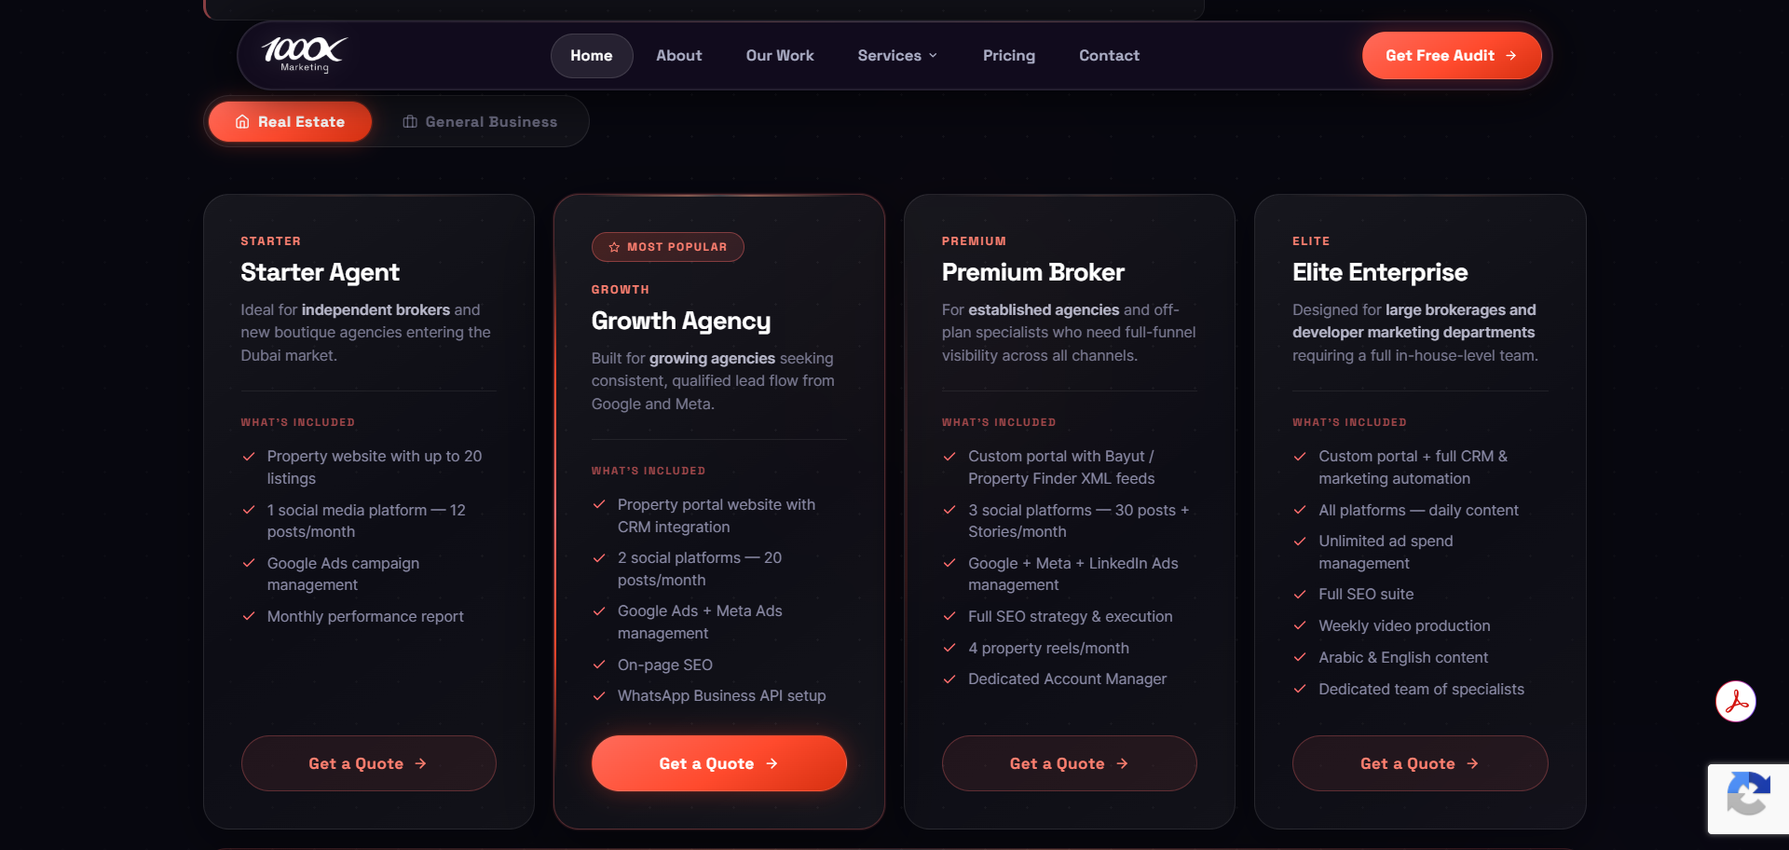Screen dimensions: 1789x850
Task: Click the 1000X Marketing logo
Action: coord(304,54)
